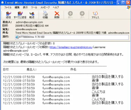Click recipient admin@example.com in 宛先 field

26,29
